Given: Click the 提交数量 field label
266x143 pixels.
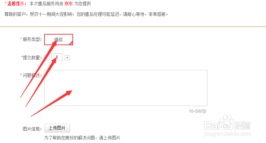Looking at the screenshot, I should pos(31,58).
